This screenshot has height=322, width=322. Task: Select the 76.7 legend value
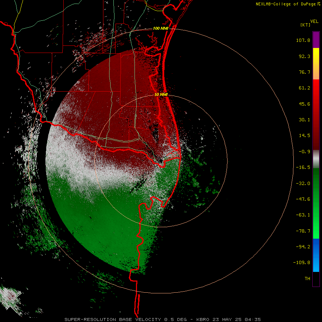pyautogui.click(x=304, y=72)
